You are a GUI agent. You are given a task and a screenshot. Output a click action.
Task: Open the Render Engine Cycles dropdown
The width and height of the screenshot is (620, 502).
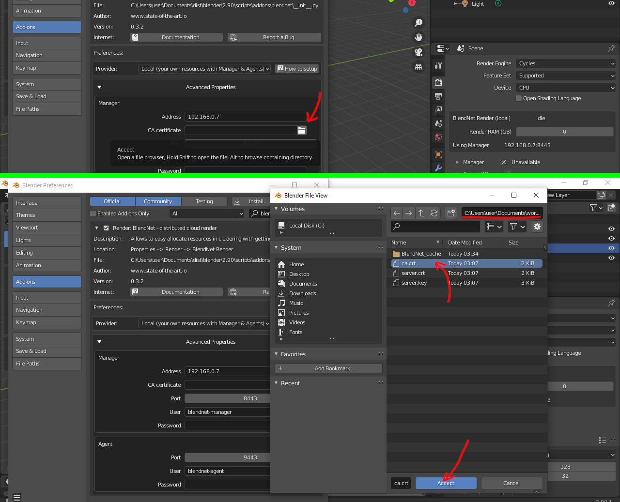pos(566,63)
